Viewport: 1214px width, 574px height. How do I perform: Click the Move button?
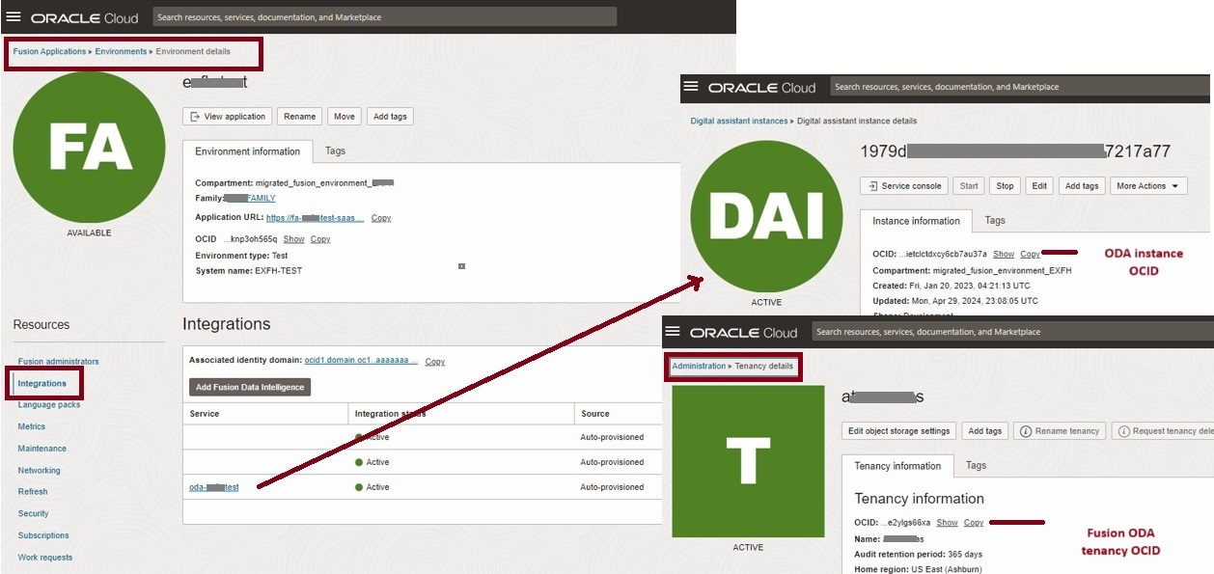tap(345, 117)
